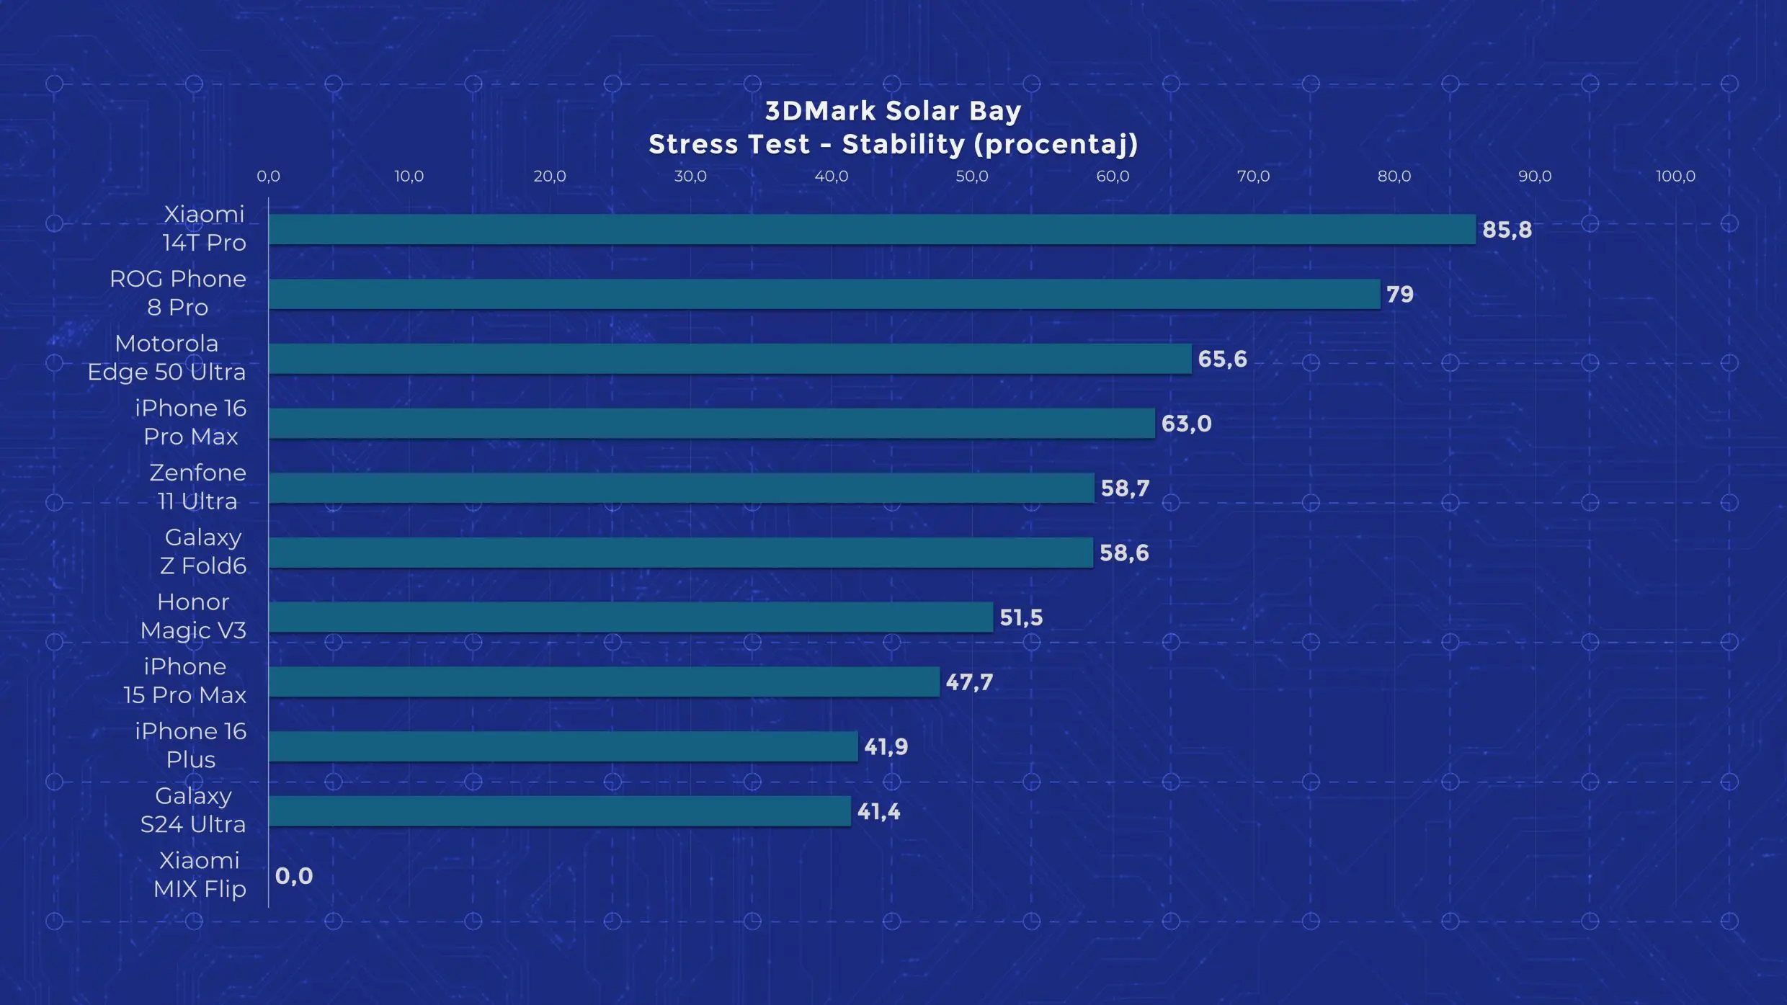Click the Zenfone 11 Ultra bar
The height and width of the screenshot is (1005, 1787).
(x=682, y=488)
